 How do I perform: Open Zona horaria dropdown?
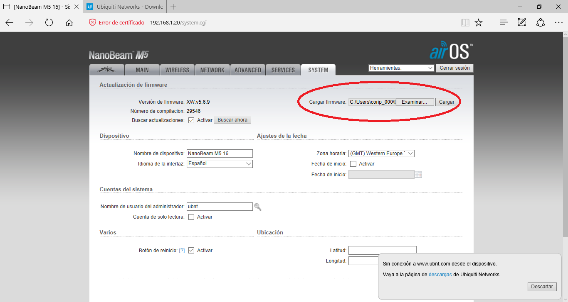[x=381, y=153]
